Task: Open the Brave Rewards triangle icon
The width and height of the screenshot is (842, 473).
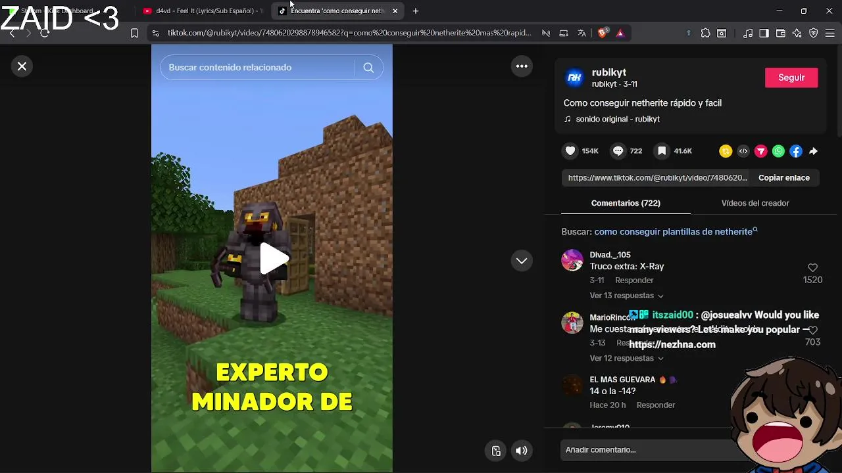Action: [620, 33]
